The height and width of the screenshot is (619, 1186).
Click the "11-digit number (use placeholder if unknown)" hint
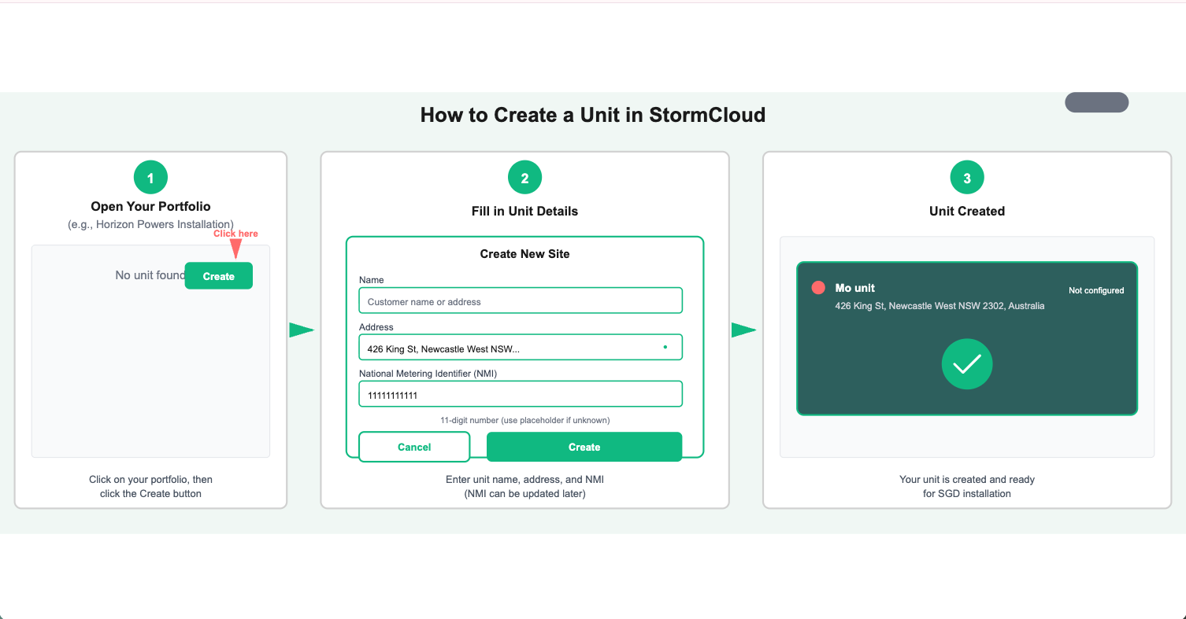point(525,420)
